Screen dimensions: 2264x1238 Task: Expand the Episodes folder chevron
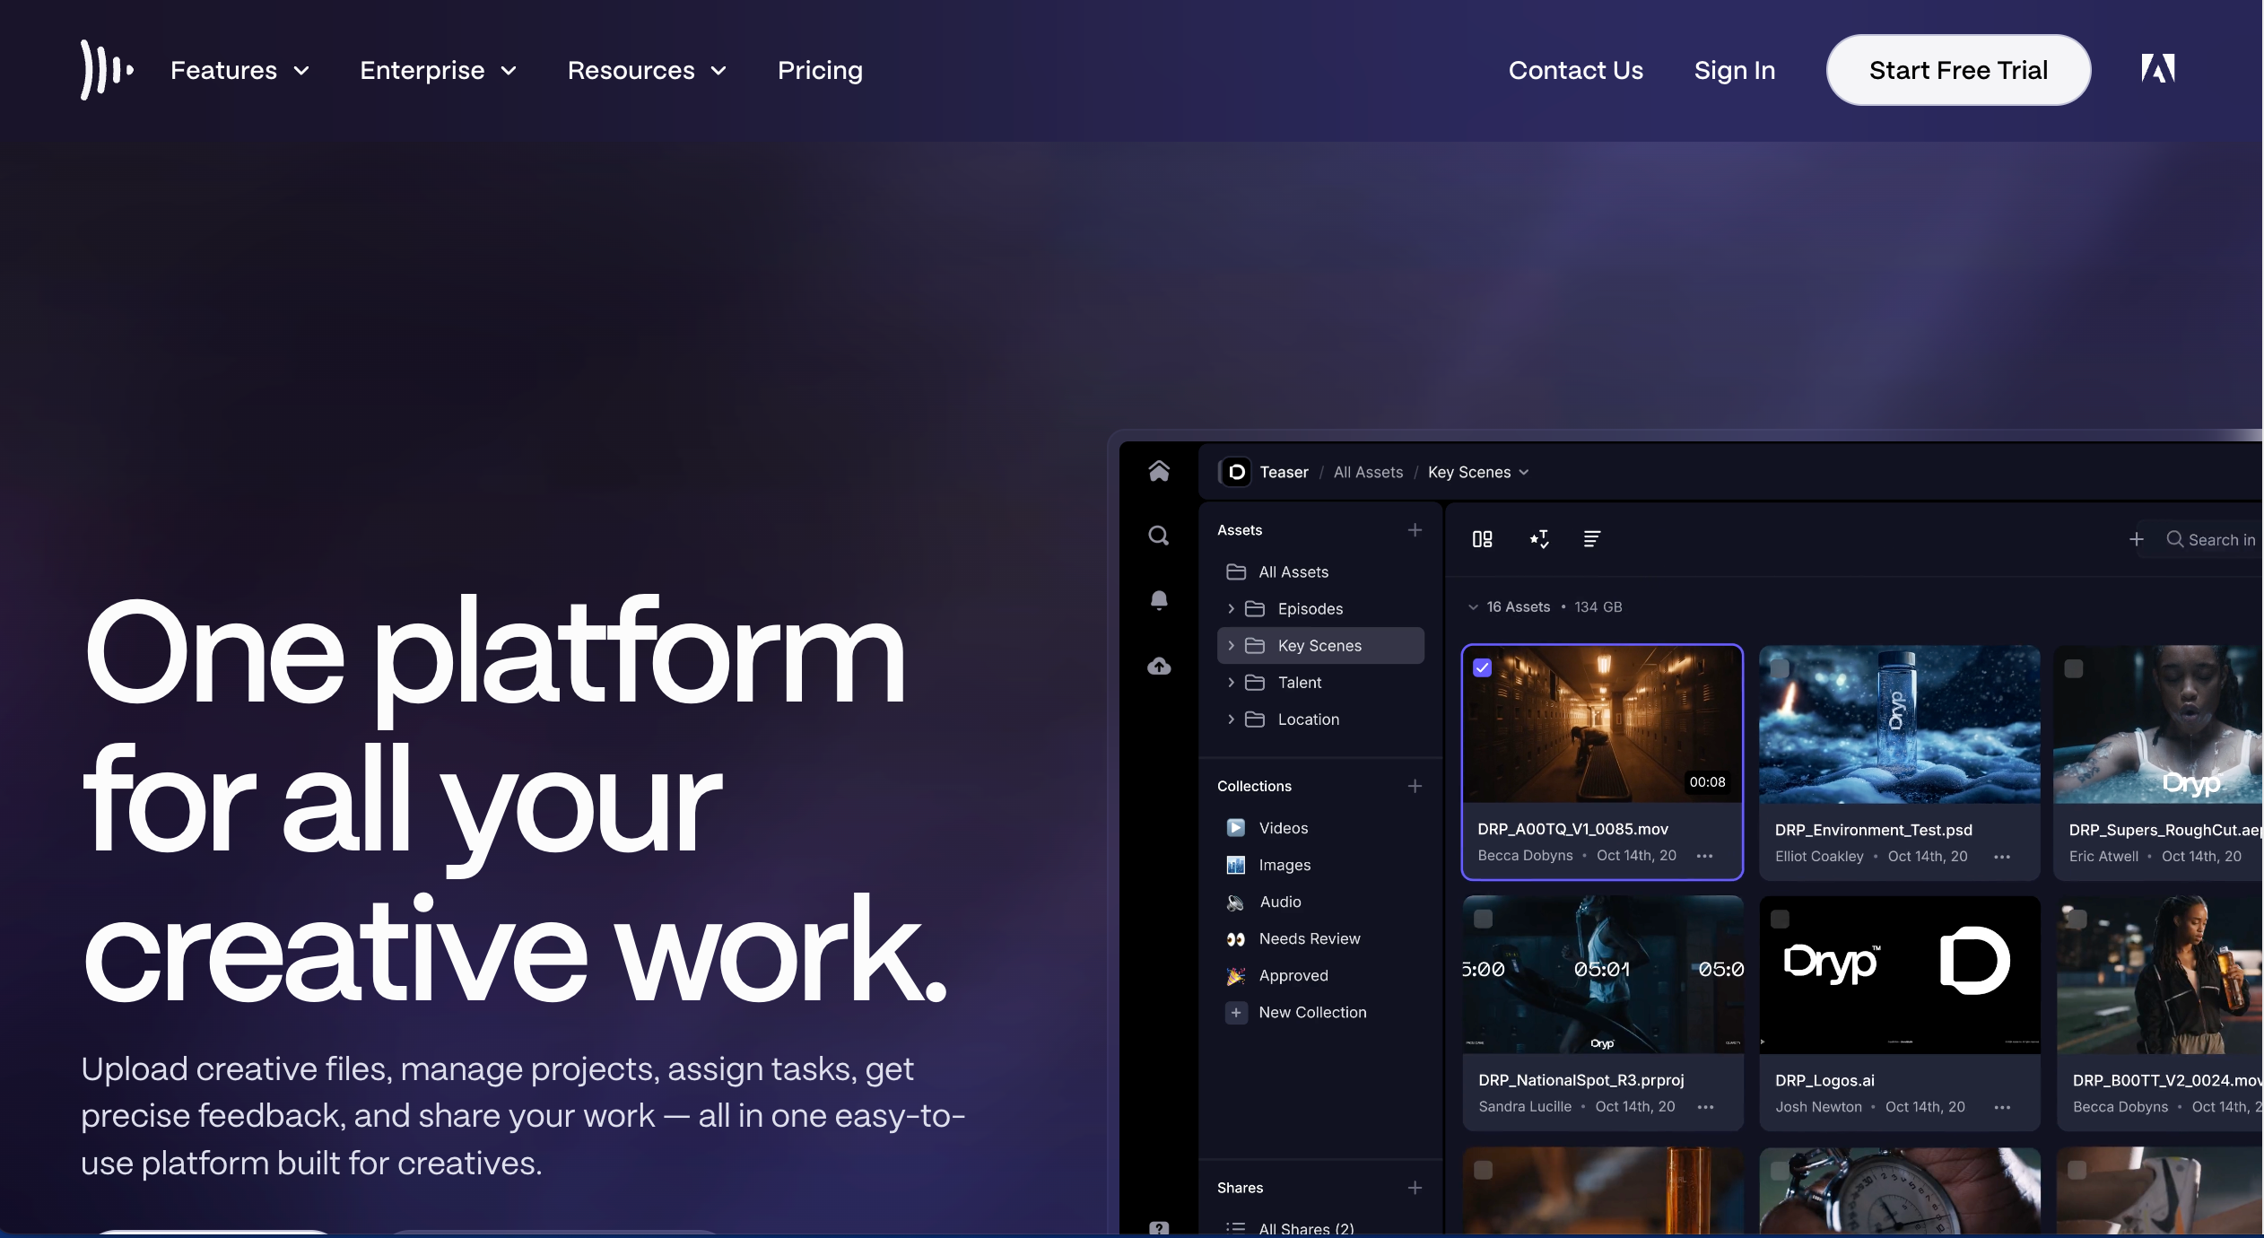point(1231,609)
